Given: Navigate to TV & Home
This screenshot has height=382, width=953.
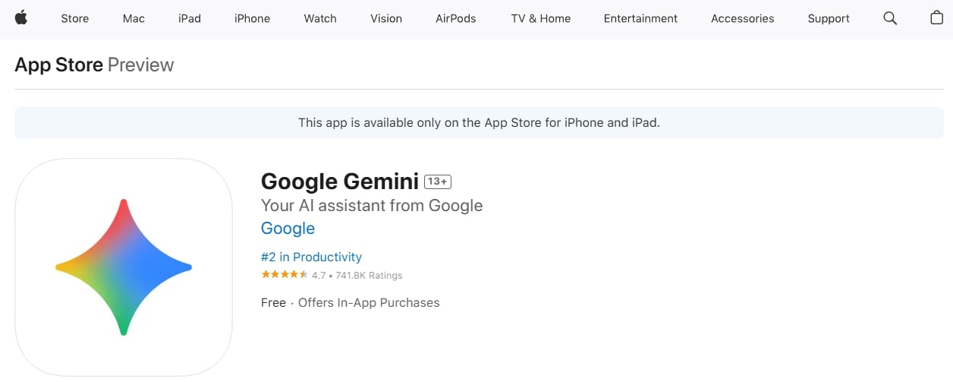Looking at the screenshot, I should pyautogui.click(x=541, y=18).
